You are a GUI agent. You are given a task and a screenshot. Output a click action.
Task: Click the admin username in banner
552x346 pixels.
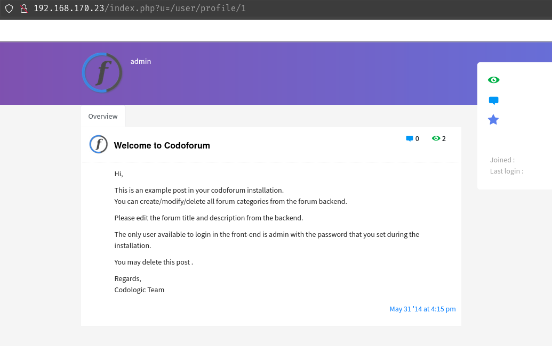click(141, 61)
